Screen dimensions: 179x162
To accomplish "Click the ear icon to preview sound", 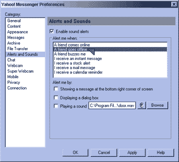I will 142,106.
